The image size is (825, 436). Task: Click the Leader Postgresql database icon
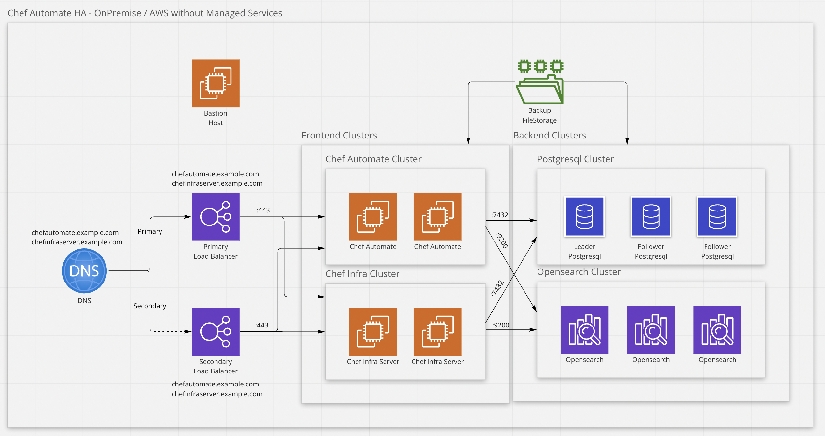tap(585, 217)
